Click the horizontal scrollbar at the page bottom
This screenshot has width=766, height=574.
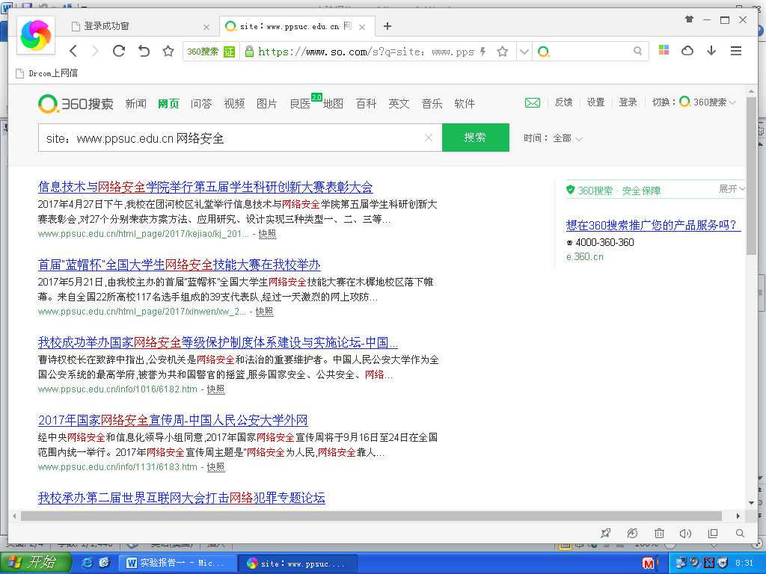point(371,516)
